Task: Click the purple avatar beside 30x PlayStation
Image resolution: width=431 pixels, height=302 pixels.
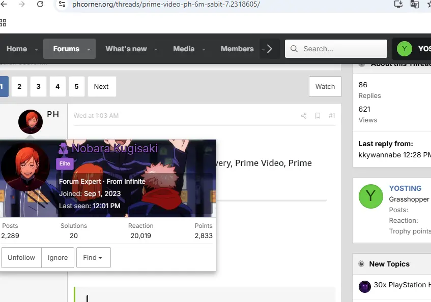Action: tap(365, 287)
